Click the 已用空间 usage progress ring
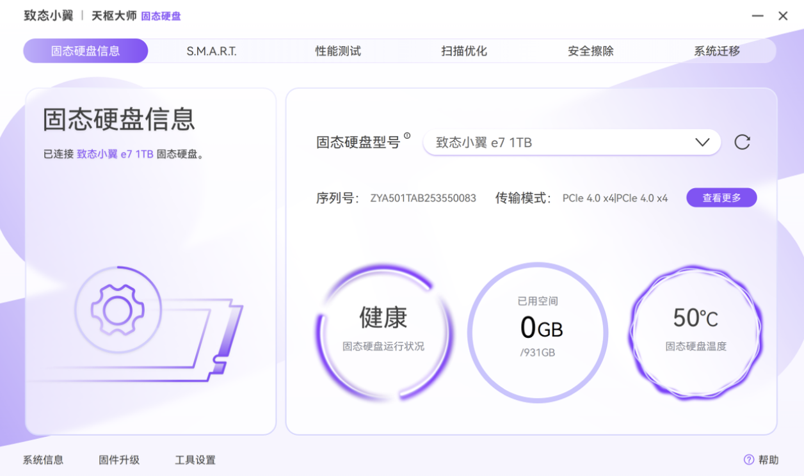 click(540, 329)
